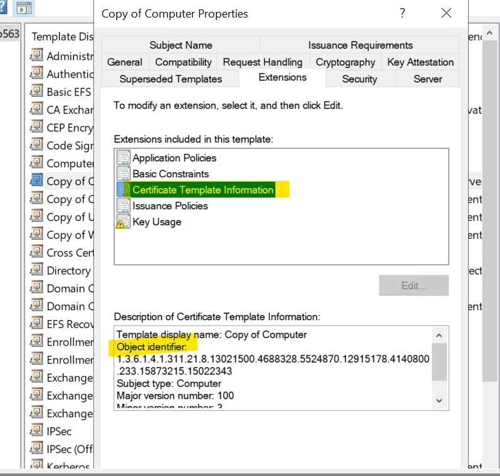Click Key Usage warning icon
Viewport: 500px width, 476px height.
pos(123,222)
